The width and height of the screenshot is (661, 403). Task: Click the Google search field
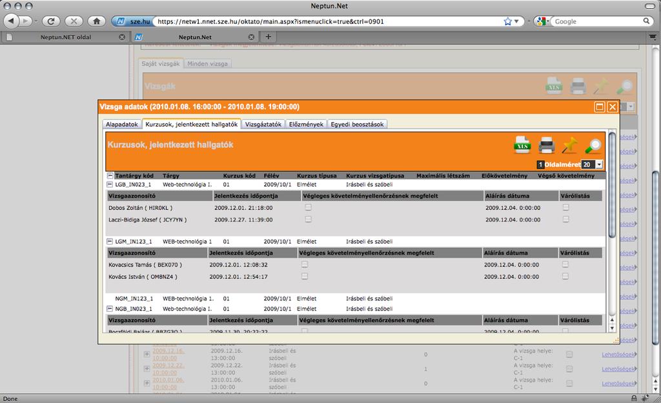coord(597,21)
